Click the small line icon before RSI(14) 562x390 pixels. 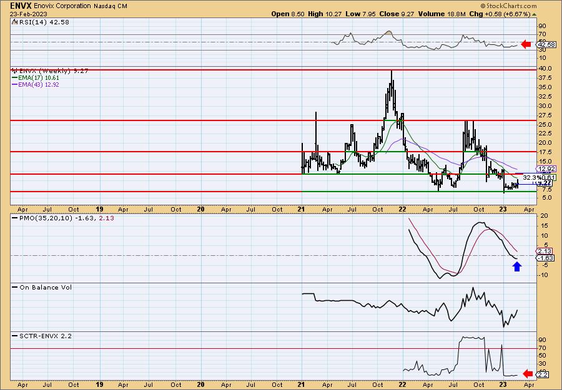click(14, 22)
